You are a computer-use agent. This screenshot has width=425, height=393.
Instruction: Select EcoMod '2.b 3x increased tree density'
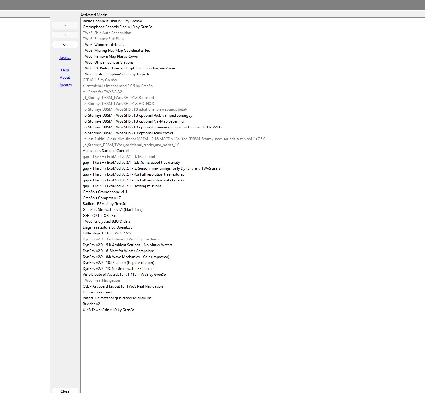coord(131,163)
